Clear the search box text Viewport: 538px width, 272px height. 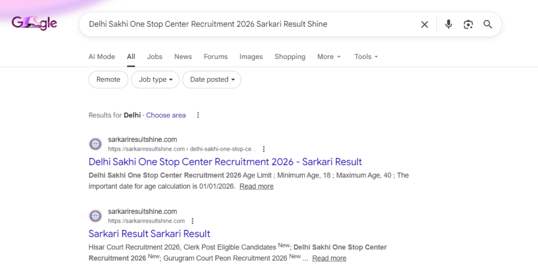point(425,24)
